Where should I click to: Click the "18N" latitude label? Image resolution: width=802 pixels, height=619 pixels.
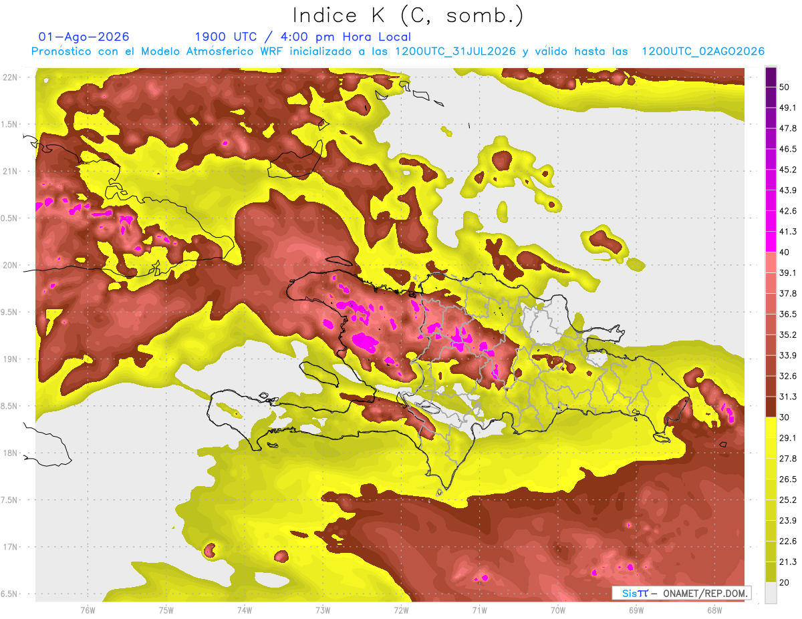click(10, 453)
